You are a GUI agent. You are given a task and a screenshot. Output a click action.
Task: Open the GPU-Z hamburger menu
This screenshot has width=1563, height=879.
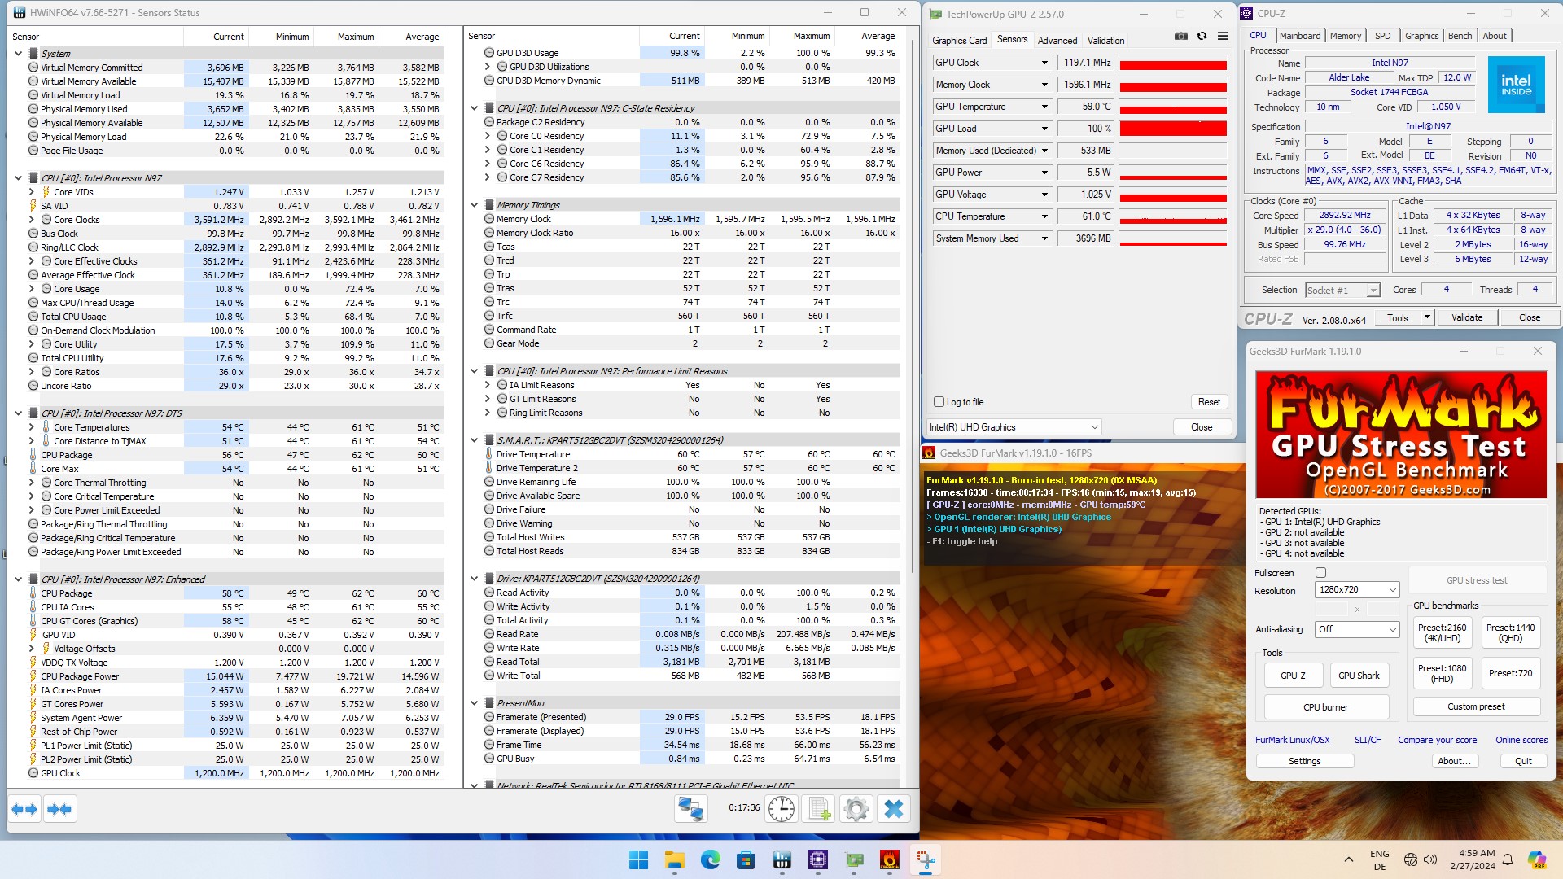click(1223, 37)
